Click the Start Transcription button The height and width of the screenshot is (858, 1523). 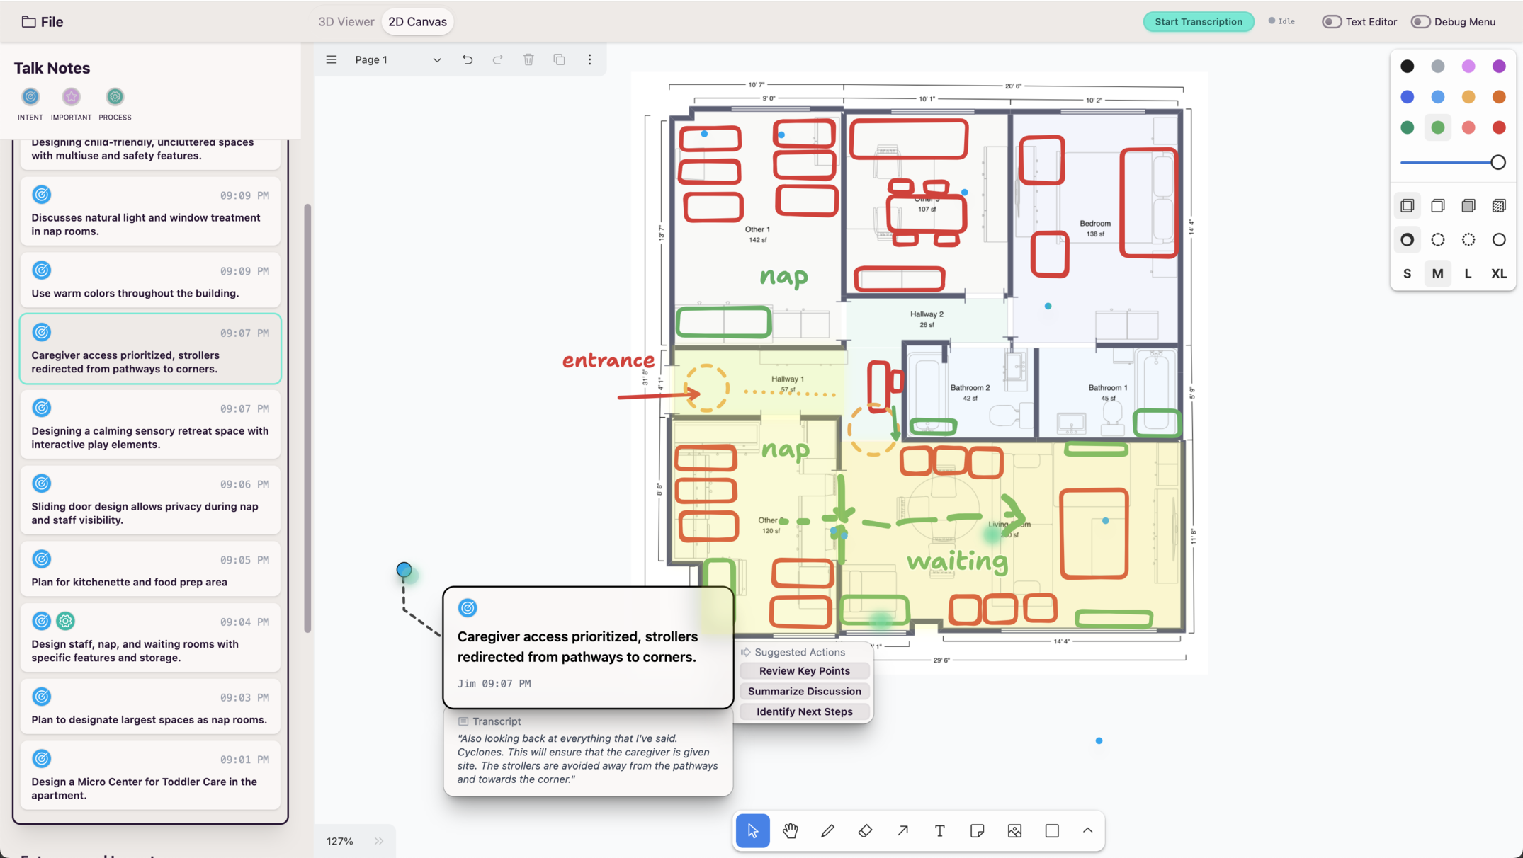point(1198,22)
